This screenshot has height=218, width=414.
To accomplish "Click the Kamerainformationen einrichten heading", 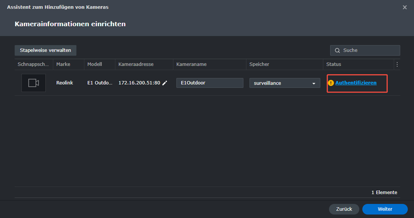I will tap(70, 24).
